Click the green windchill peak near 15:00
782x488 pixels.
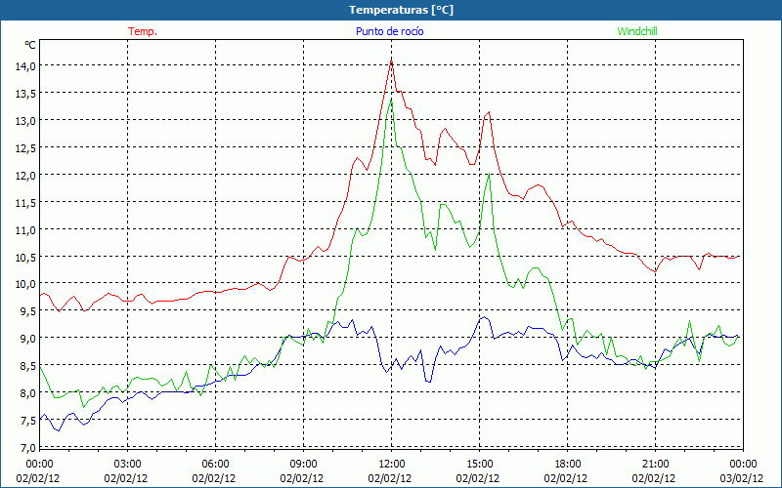489,174
